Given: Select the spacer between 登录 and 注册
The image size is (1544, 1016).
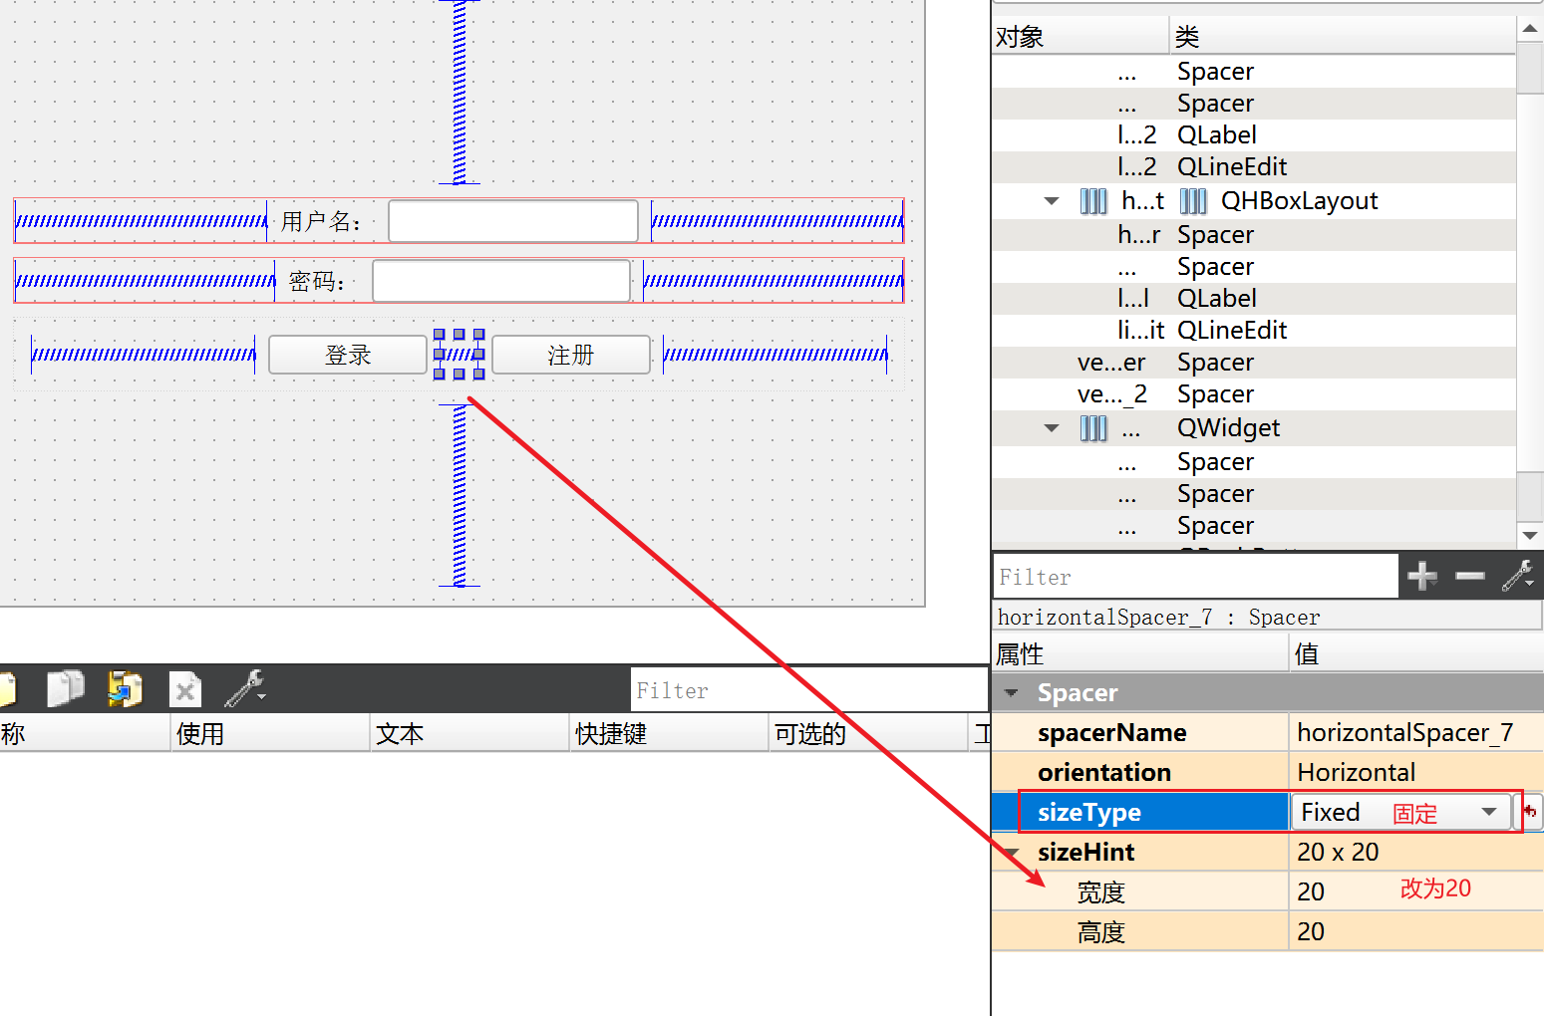Looking at the screenshot, I should tap(460, 355).
